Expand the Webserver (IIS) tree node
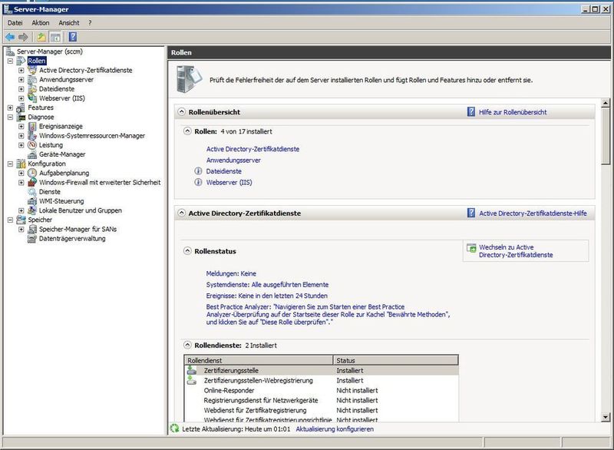Viewport: 614px width, 450px height. click(21, 98)
